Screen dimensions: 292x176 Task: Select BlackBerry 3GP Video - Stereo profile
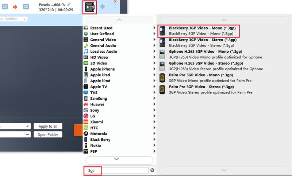click(199, 43)
